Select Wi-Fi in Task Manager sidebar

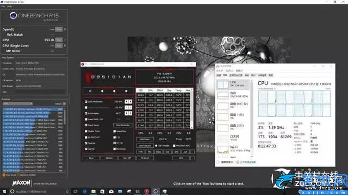pos(233,149)
